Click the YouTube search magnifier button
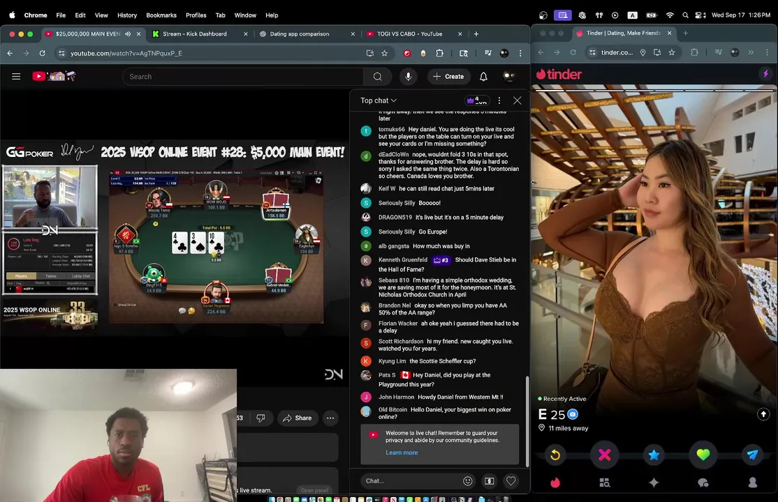 378,76
